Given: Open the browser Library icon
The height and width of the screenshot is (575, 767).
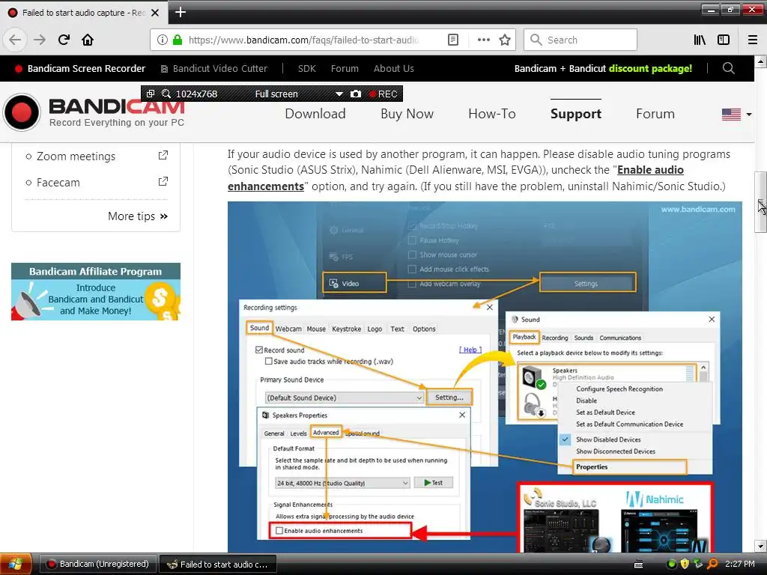Looking at the screenshot, I should (x=700, y=40).
